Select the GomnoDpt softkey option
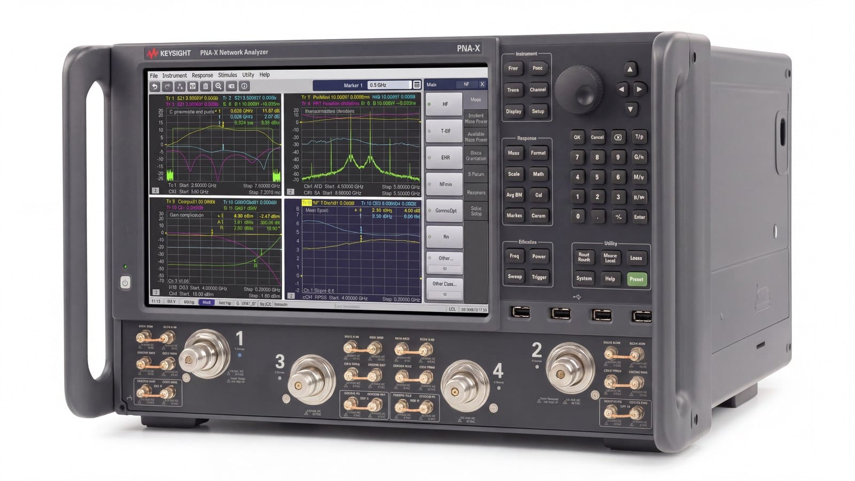 [x=444, y=211]
